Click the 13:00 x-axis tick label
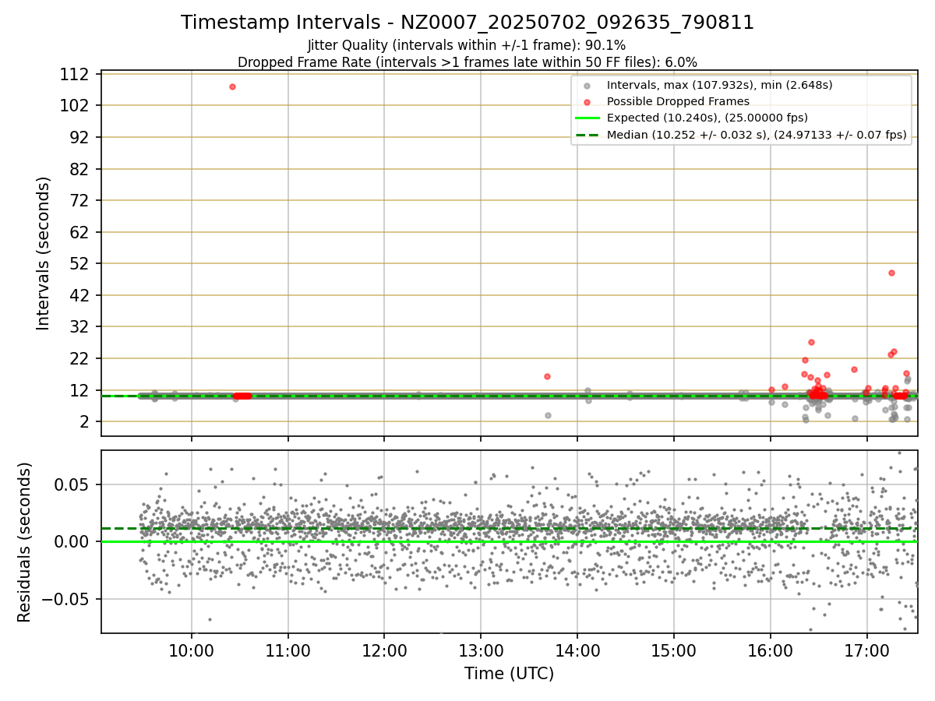 pyautogui.click(x=481, y=650)
